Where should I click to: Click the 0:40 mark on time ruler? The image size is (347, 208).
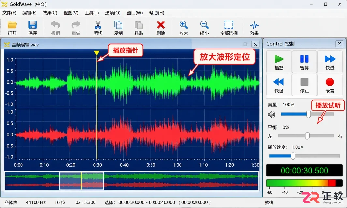(x=124, y=165)
